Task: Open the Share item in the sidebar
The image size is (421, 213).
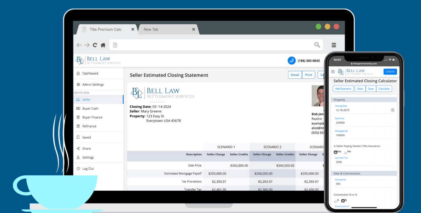Action: pyautogui.click(x=87, y=149)
